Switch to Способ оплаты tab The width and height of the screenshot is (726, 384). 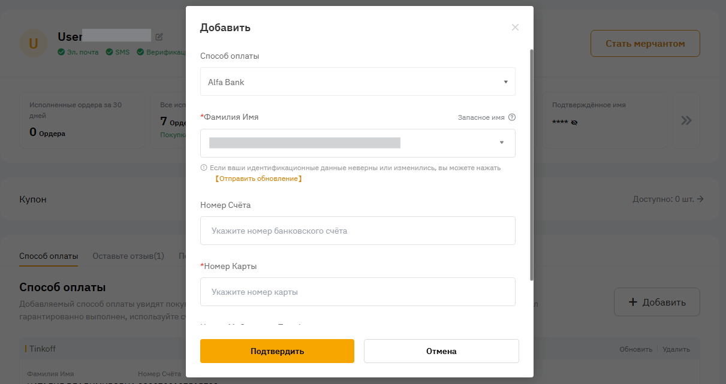(49, 256)
